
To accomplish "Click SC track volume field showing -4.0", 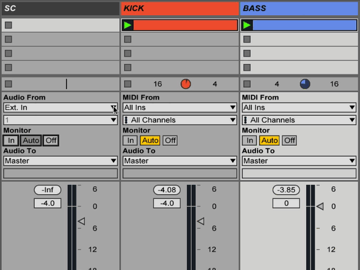I will pos(47,203).
